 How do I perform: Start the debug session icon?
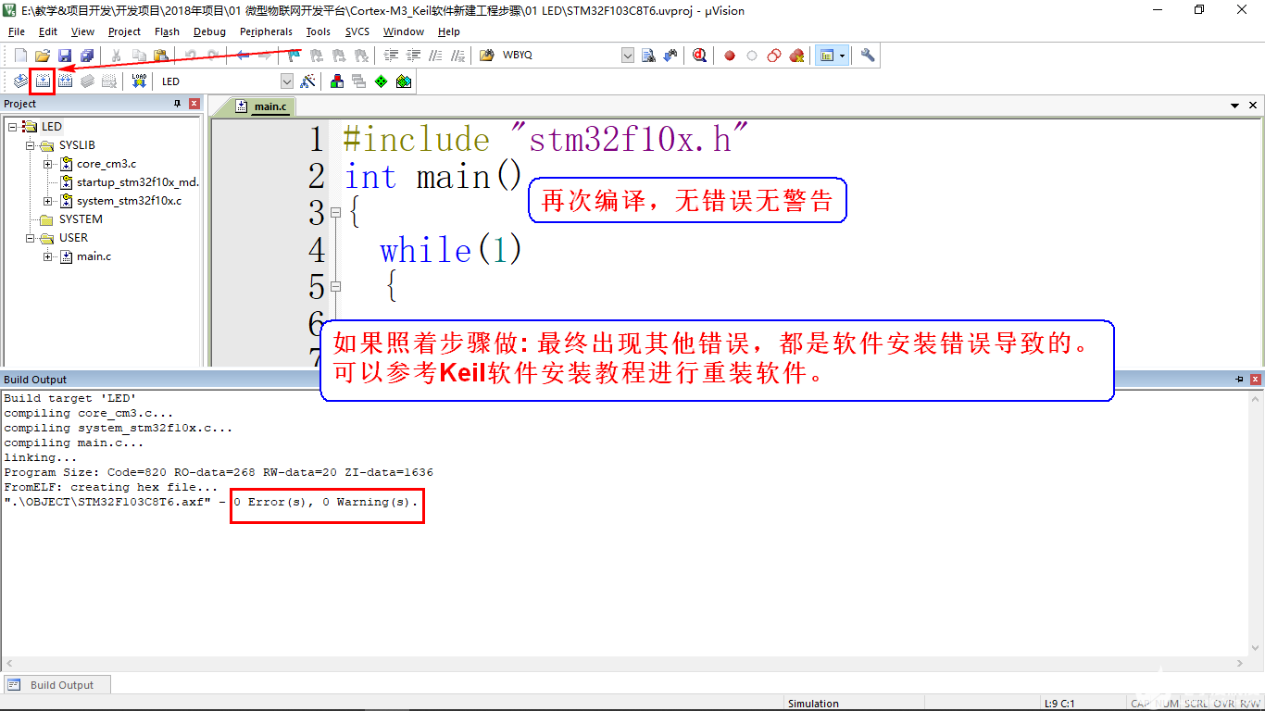point(699,56)
